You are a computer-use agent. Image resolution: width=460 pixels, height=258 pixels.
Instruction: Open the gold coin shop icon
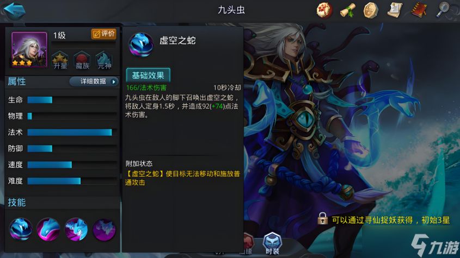click(371, 10)
